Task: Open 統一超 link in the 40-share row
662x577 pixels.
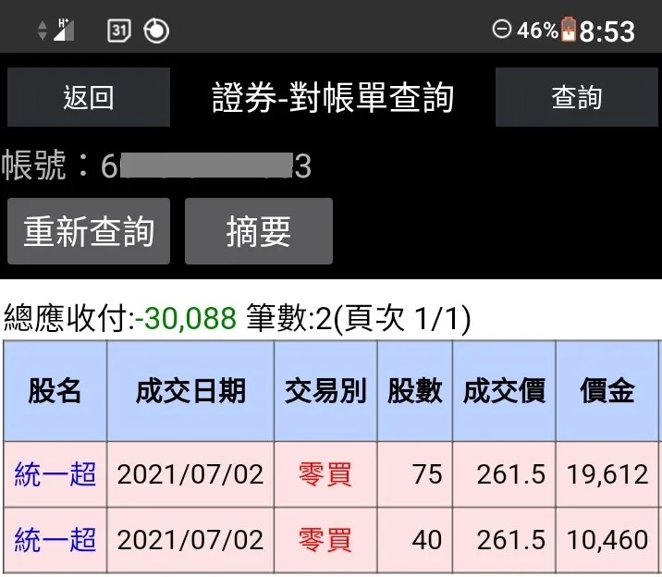Action: pyautogui.click(x=55, y=540)
